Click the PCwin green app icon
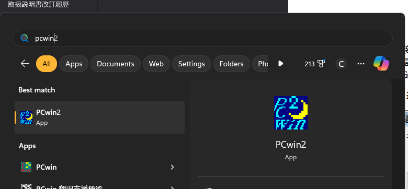 pyautogui.click(x=26, y=167)
